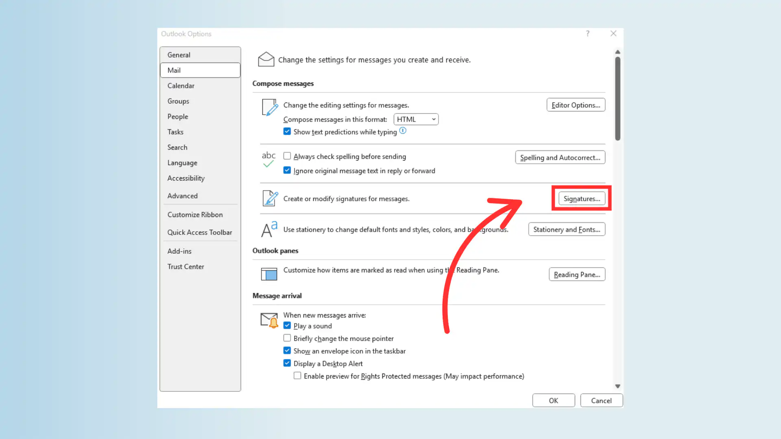Screen dimensions: 781x439
Task: Enable Always check spelling before sending
Action: coord(287,156)
